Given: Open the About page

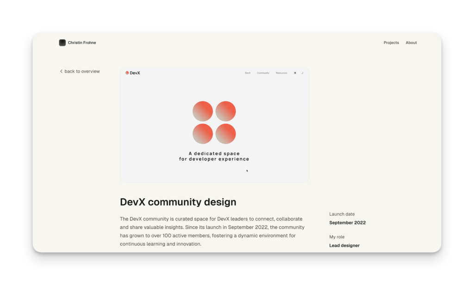Looking at the screenshot, I should click(411, 43).
